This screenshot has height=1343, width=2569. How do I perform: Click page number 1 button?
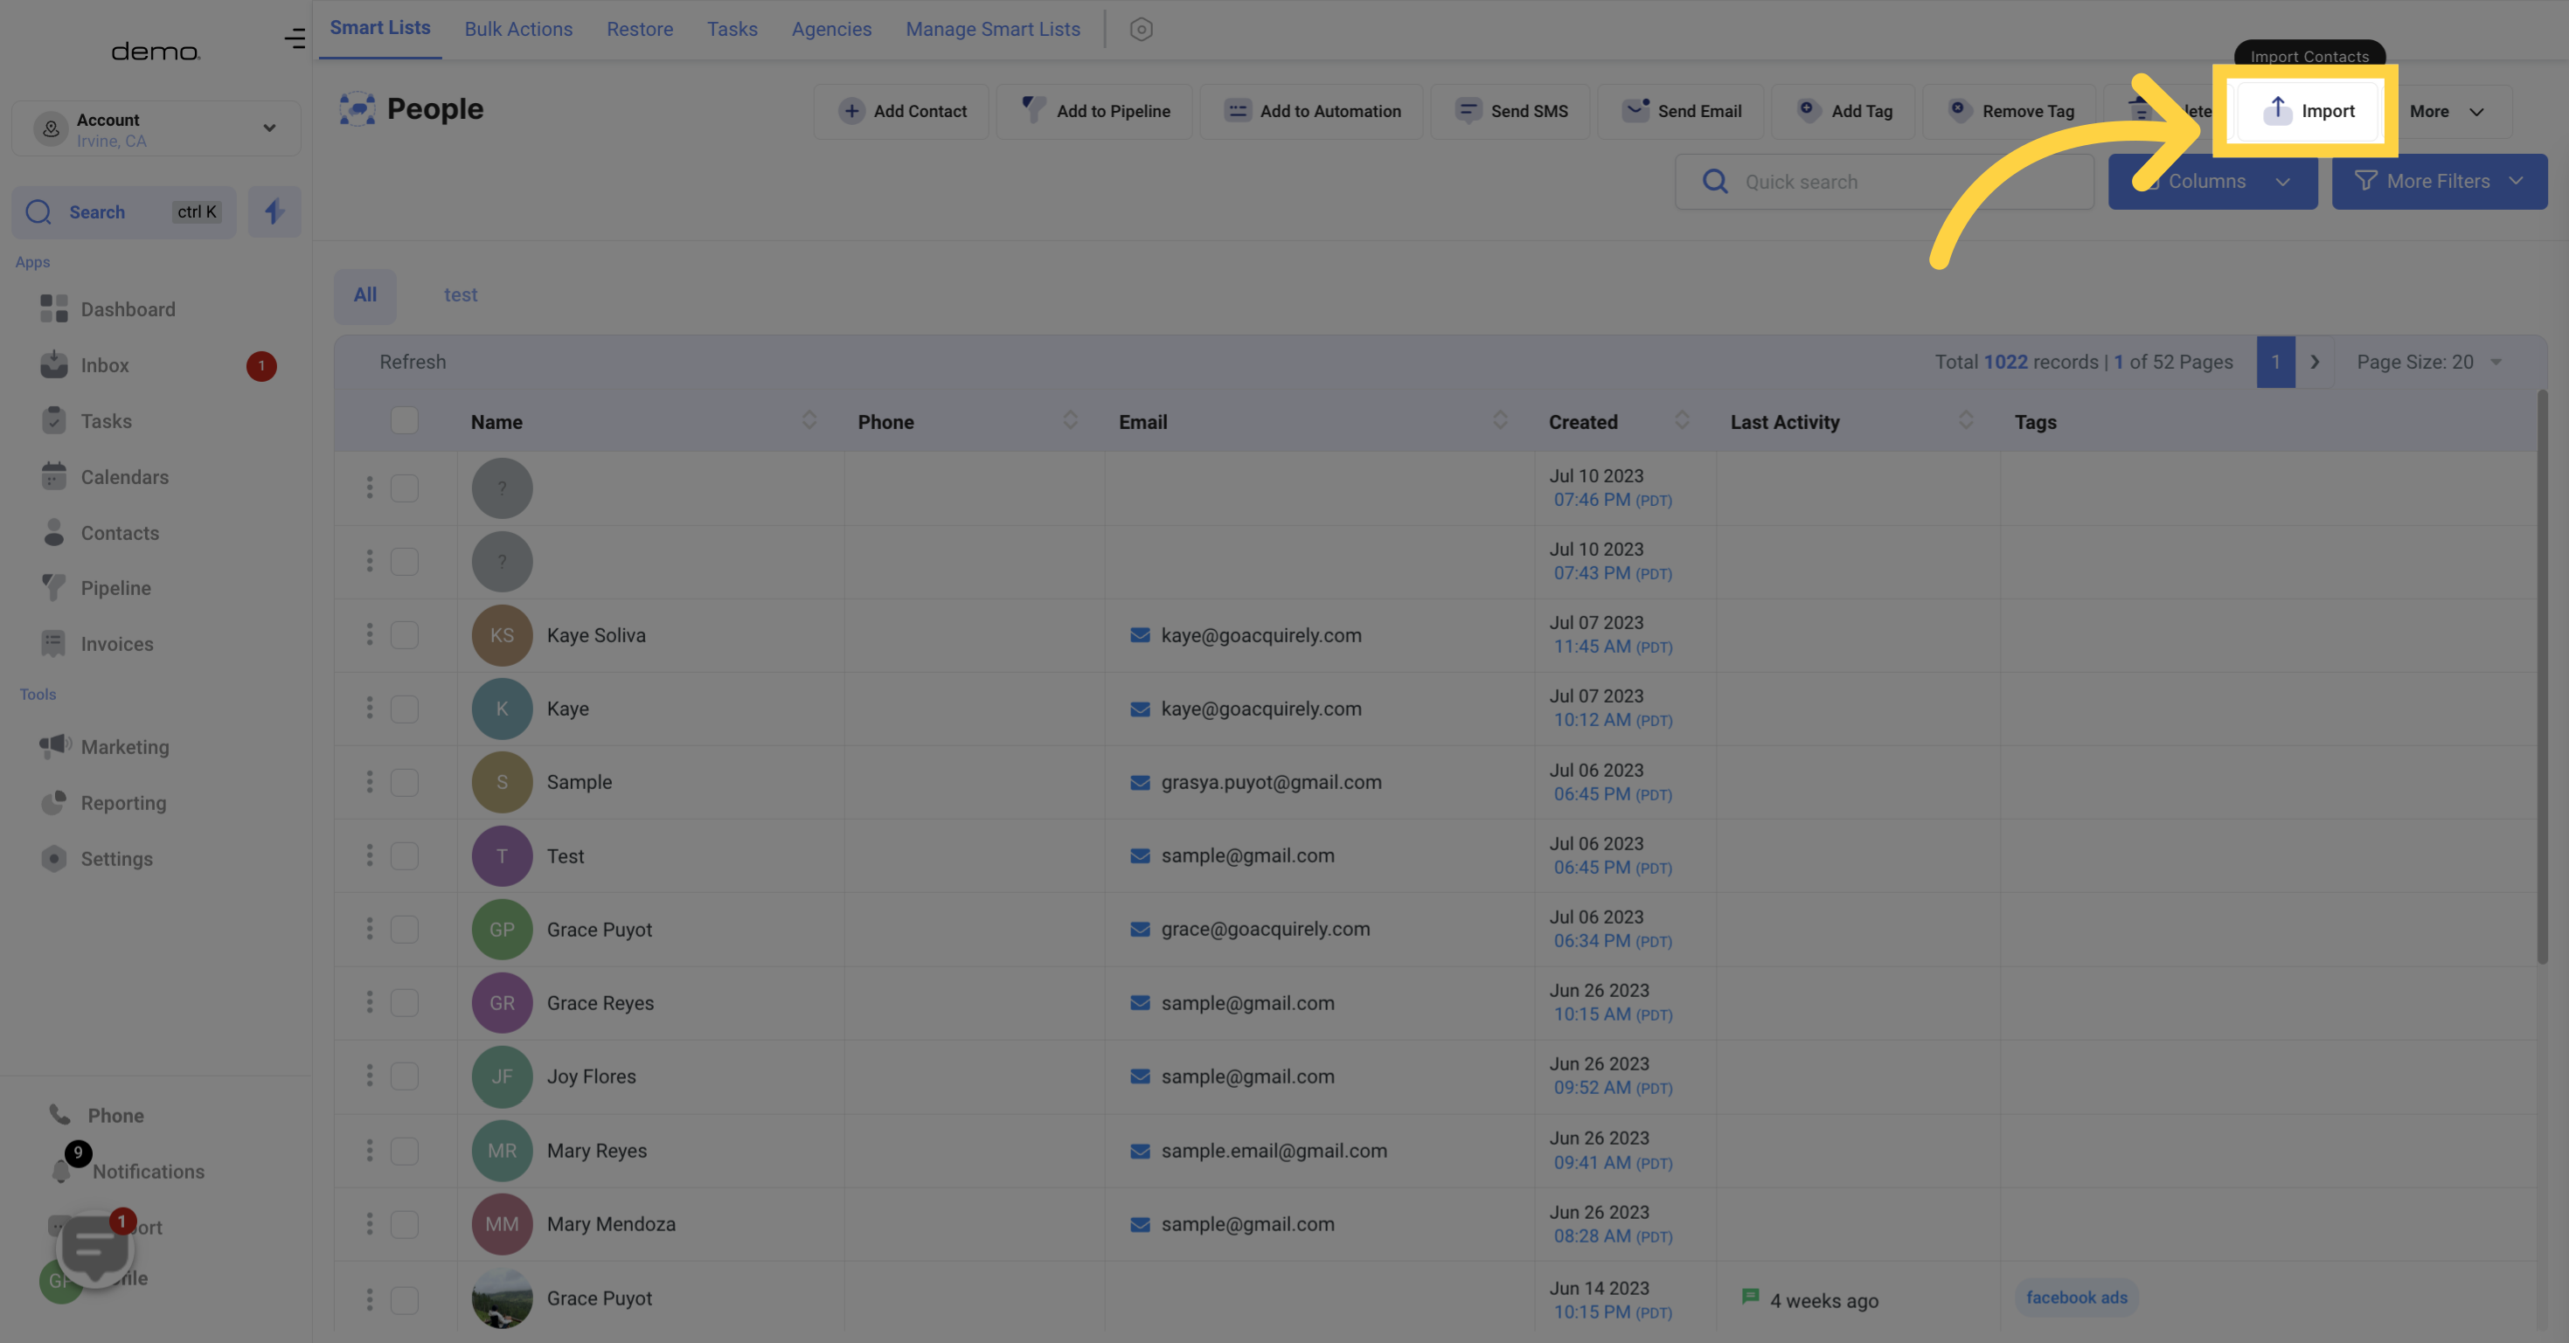[x=2276, y=362]
